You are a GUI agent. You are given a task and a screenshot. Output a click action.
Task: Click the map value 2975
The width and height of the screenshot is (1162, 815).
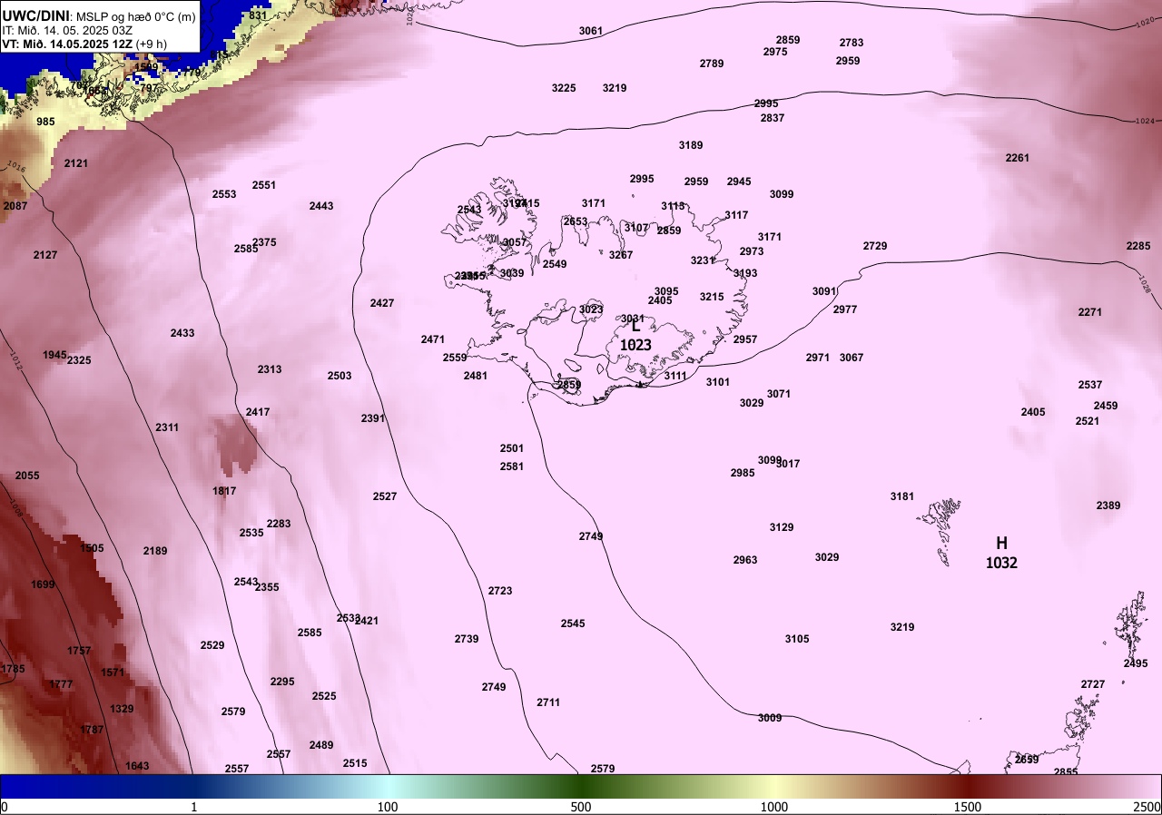point(775,52)
